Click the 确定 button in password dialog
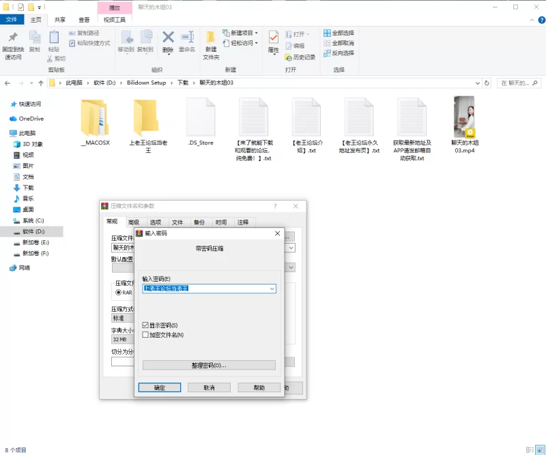The width and height of the screenshot is (546, 455). 159,387
